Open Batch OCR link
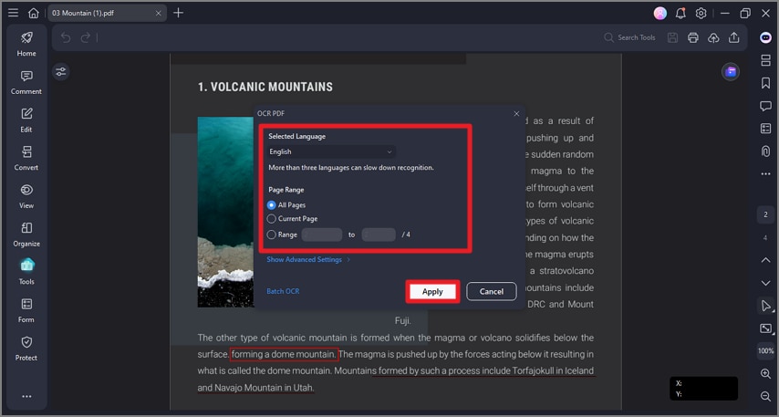This screenshot has height=417, width=779. pyautogui.click(x=283, y=291)
